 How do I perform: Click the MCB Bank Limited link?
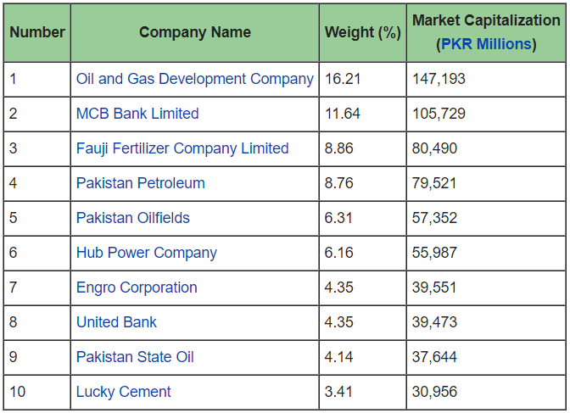click(x=137, y=114)
